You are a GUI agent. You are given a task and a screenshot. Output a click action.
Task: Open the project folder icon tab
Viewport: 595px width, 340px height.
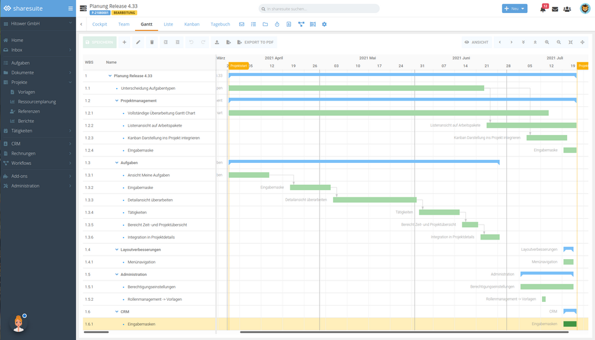point(265,24)
